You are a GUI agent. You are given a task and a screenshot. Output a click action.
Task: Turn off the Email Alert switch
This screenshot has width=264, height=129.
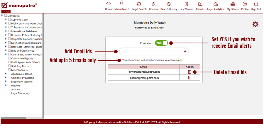[x=161, y=43]
